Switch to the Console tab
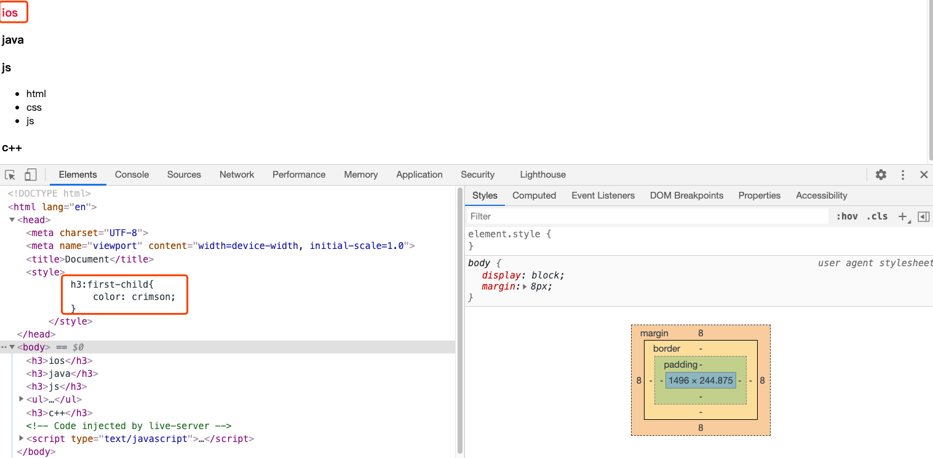Image resolution: width=933 pixels, height=458 pixels. click(x=132, y=175)
